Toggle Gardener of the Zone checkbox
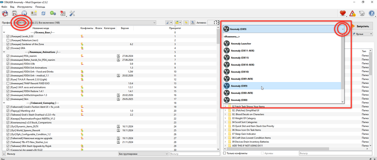This screenshot has height=160, width=377. pos(8,44)
